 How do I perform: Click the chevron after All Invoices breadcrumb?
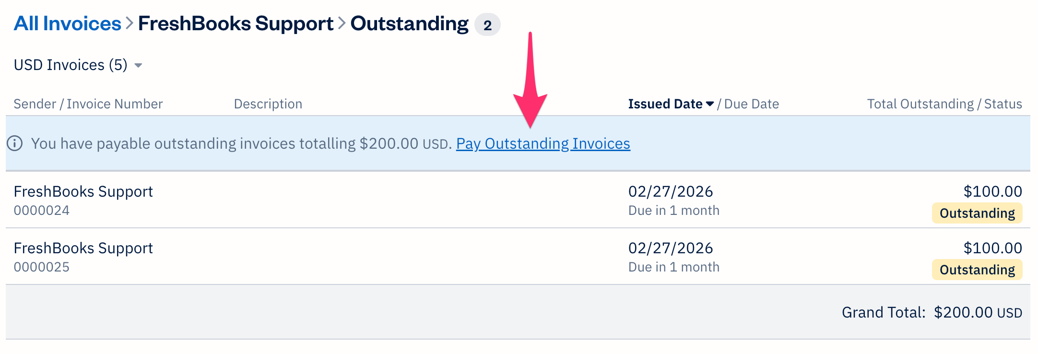129,23
